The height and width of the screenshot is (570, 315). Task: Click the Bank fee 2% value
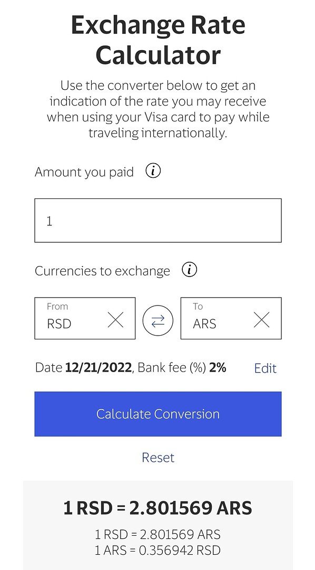(218, 368)
